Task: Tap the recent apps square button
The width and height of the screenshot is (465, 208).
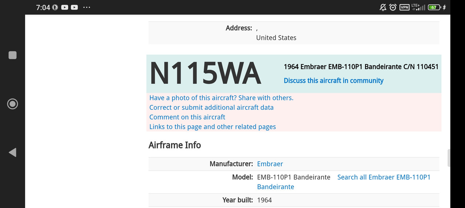Action: 13,55
